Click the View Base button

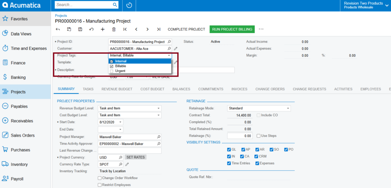coord(161,77)
